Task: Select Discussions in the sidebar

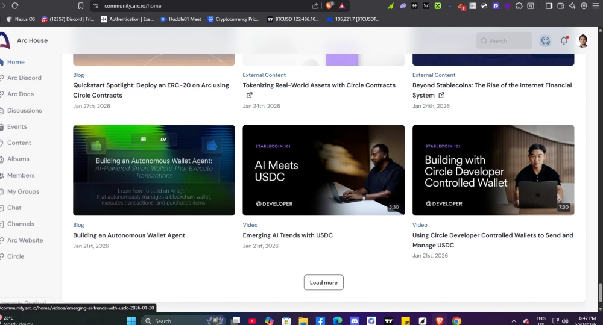Action: tap(25, 110)
